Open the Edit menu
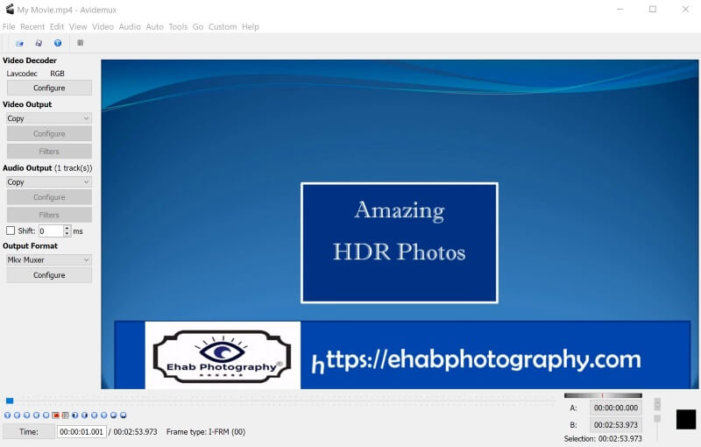701x447 pixels. pyautogui.click(x=57, y=27)
